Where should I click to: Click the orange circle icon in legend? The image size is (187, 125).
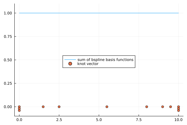pyautogui.click(x=70, y=64)
